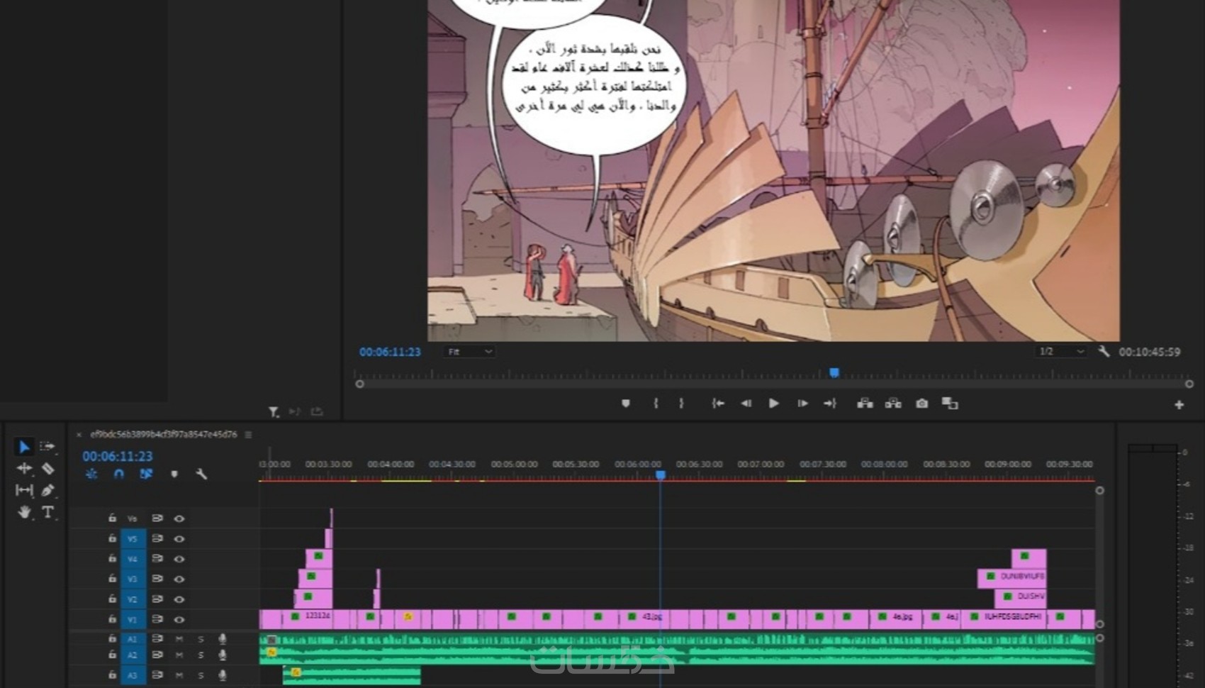Viewport: 1205px width, 688px height.
Task: Toggle timeline Snap magnet icon
Action: pos(119,474)
